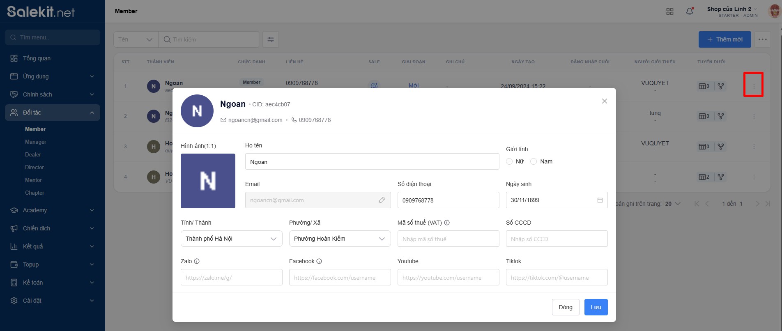Screen dimensions: 782x331
Task: Open the Manager submenu item
Action: click(36, 142)
